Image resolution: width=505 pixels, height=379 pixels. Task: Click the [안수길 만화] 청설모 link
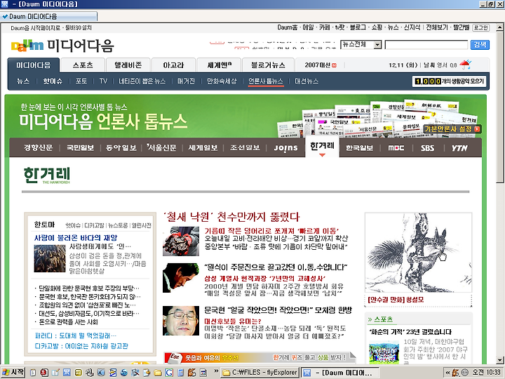point(396,300)
